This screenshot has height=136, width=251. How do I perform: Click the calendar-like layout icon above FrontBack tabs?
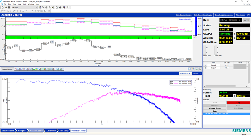point(193,69)
